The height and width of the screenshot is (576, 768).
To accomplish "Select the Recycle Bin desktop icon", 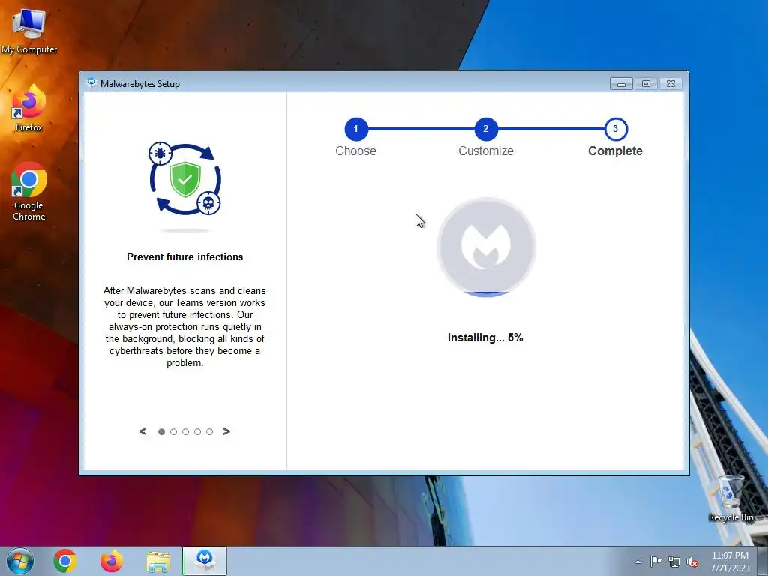I will 730,499.
